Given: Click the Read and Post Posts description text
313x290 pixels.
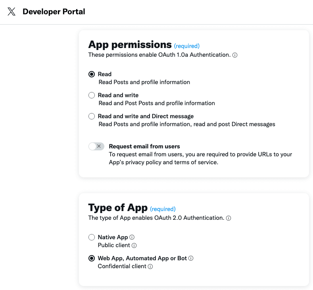Looking at the screenshot, I should click(157, 103).
